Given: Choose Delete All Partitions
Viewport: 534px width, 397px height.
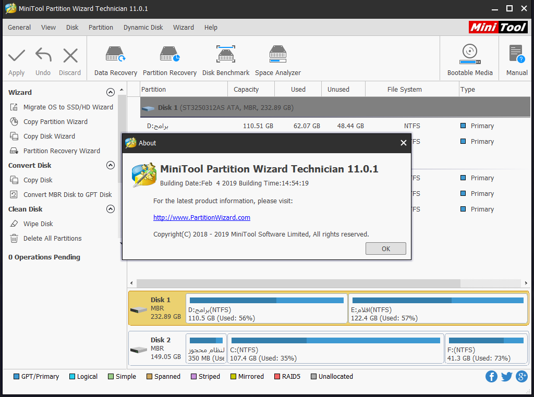Looking at the screenshot, I should tap(54, 238).
